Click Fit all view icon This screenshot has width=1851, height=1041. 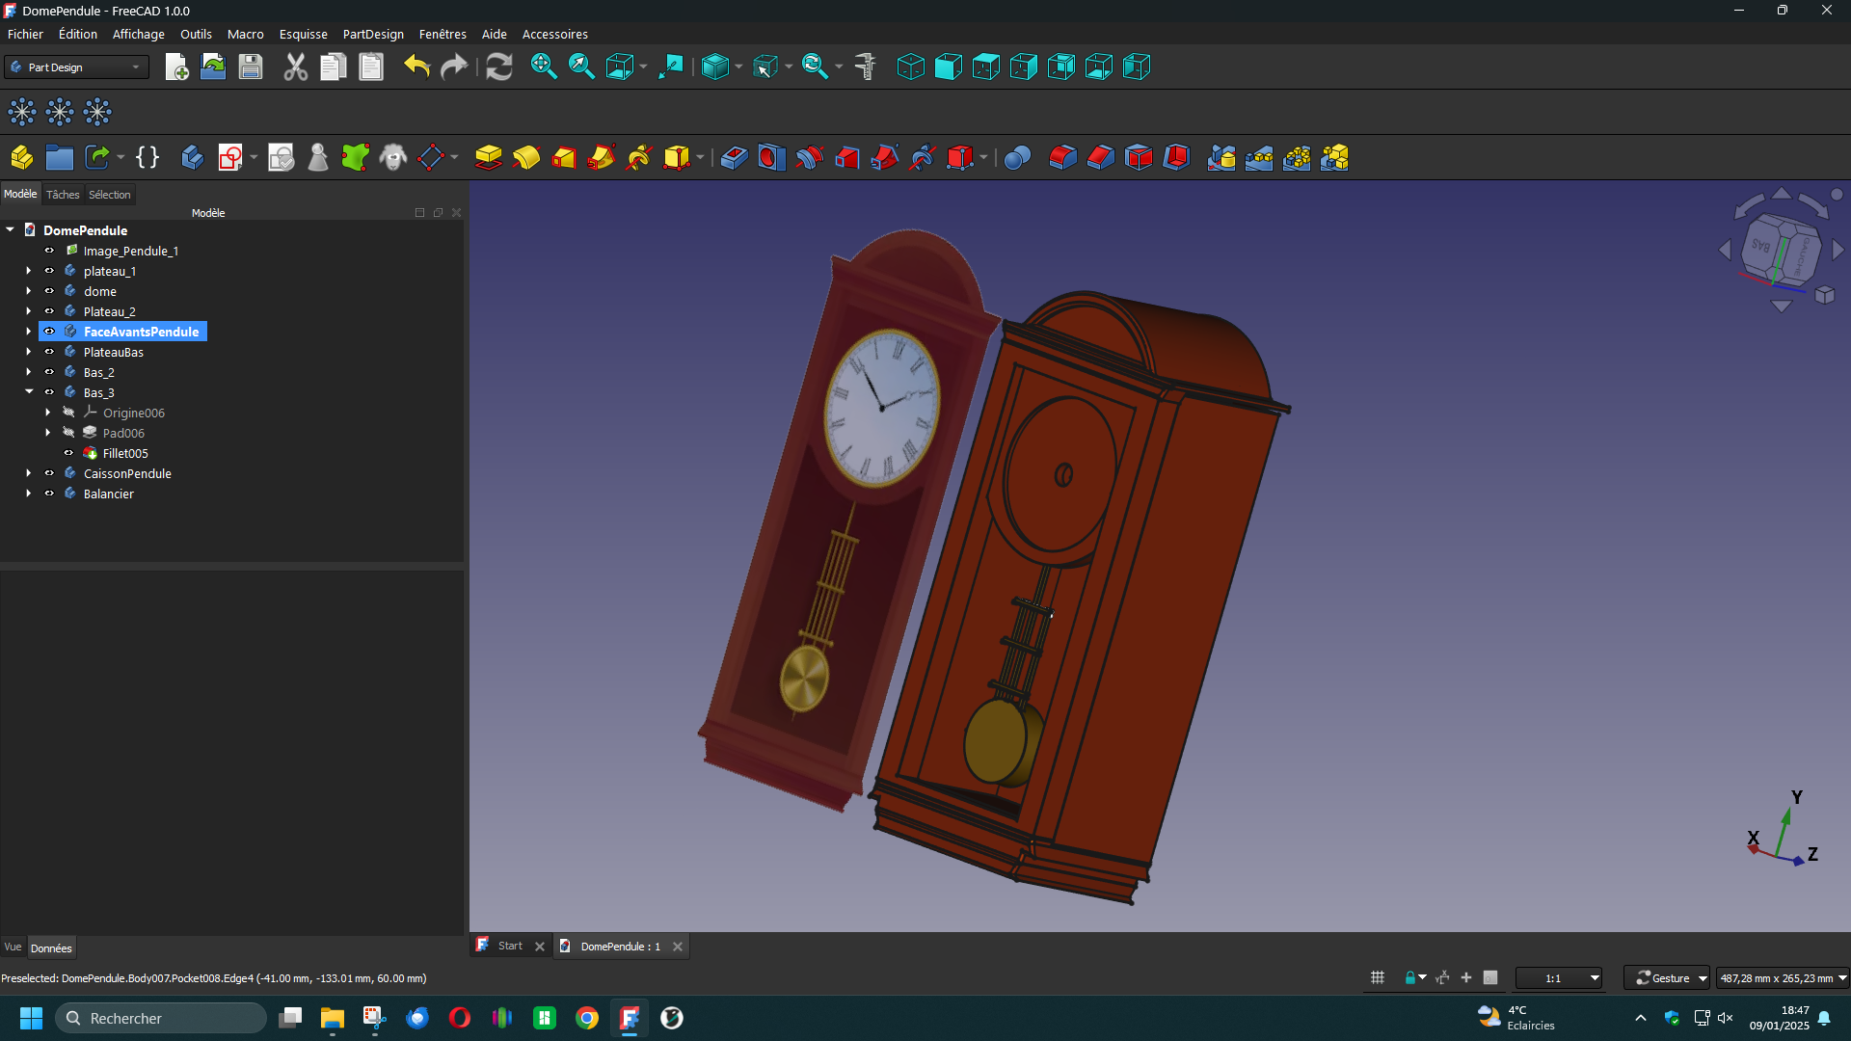(543, 67)
